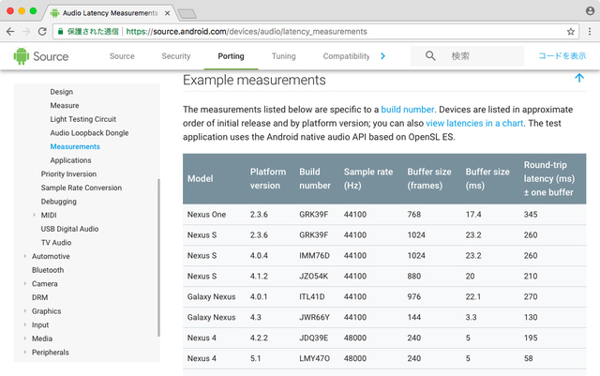Switch to the Security tab
The image size is (600, 376).
175,56
